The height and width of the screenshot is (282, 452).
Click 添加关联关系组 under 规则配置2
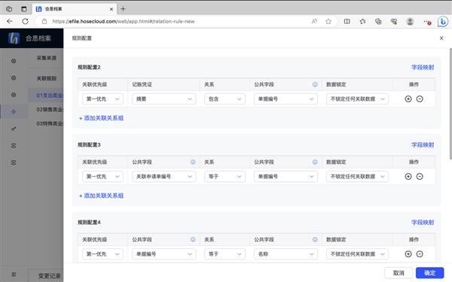[101, 118]
